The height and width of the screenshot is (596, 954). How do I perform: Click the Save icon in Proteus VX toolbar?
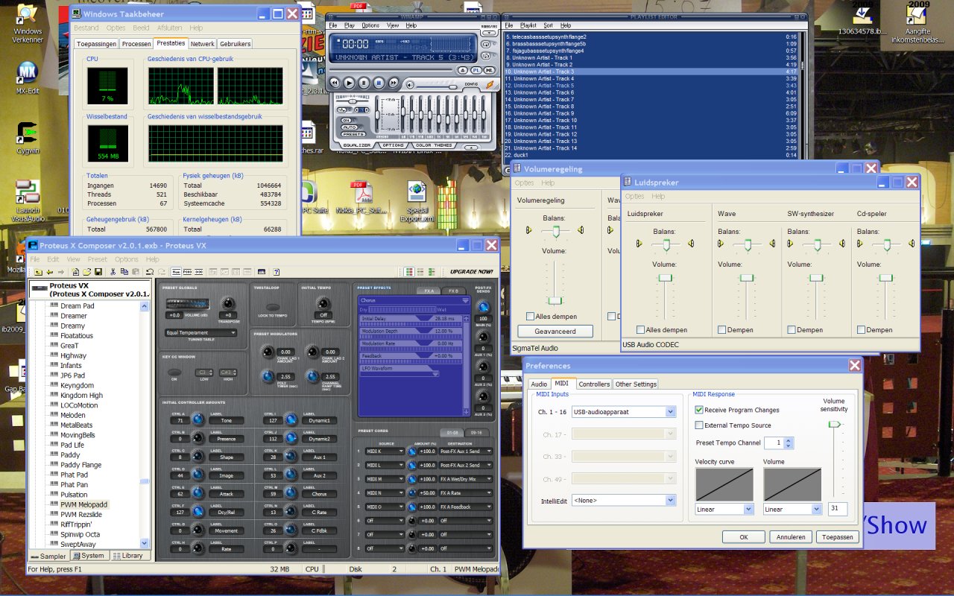tap(98, 272)
